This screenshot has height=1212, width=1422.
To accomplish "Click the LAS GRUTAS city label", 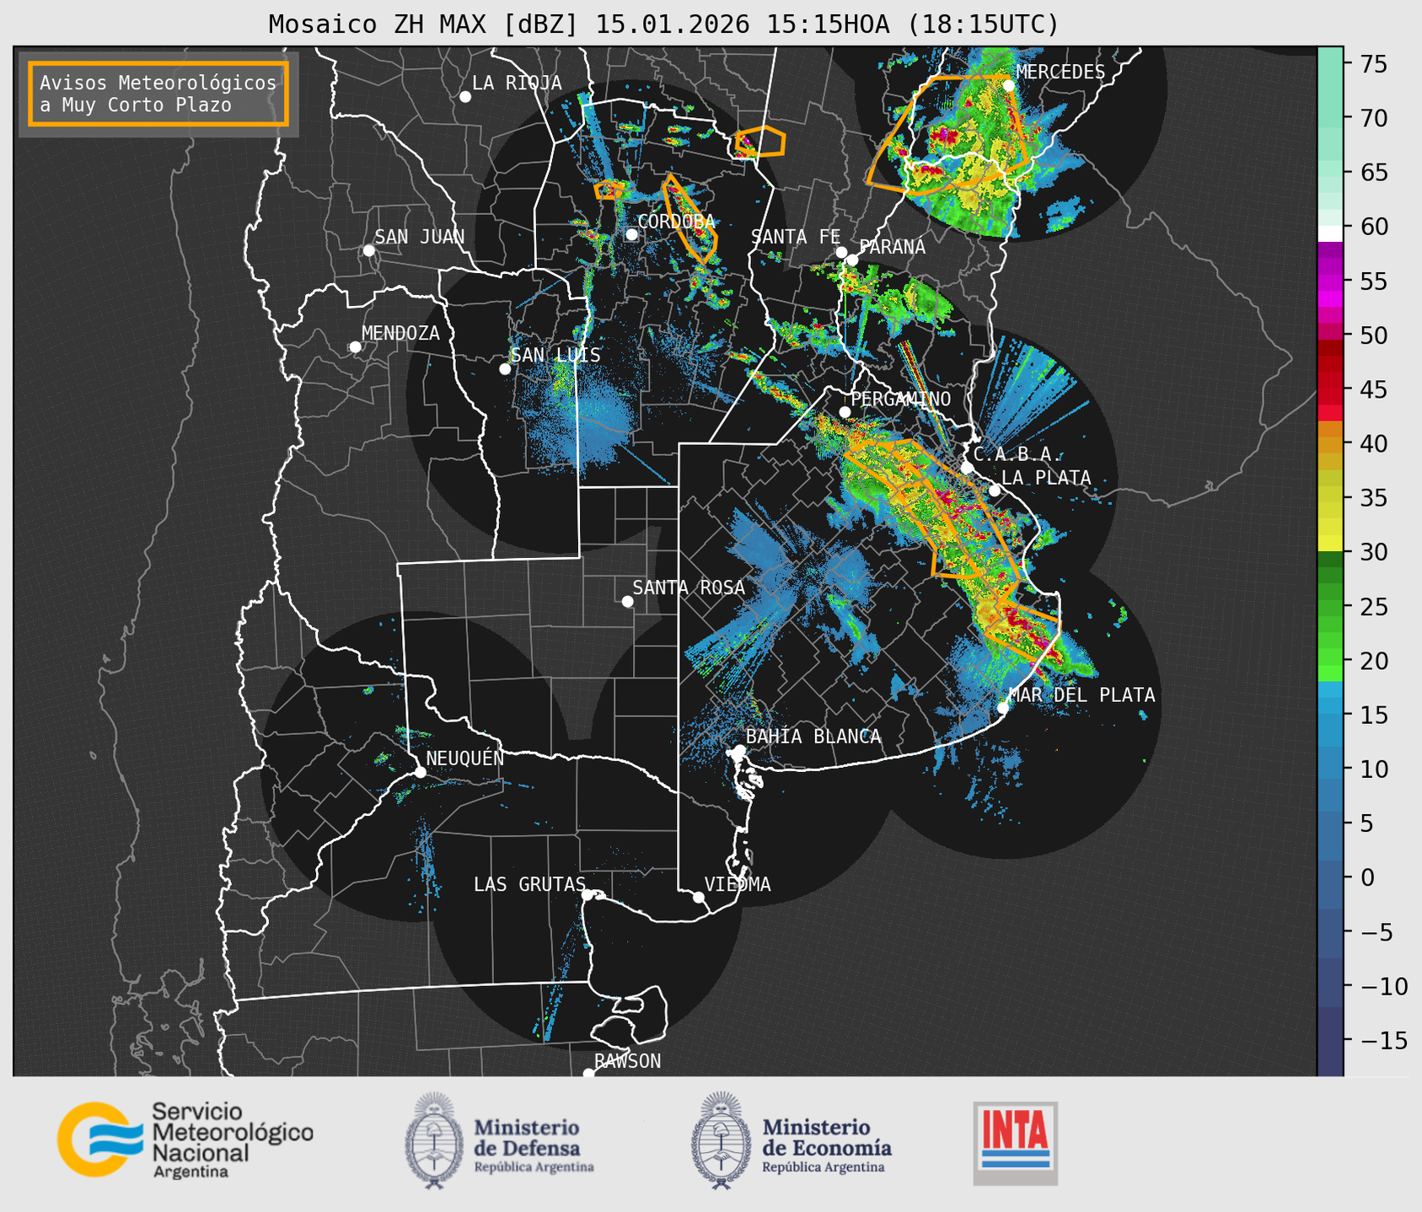I will tap(529, 884).
